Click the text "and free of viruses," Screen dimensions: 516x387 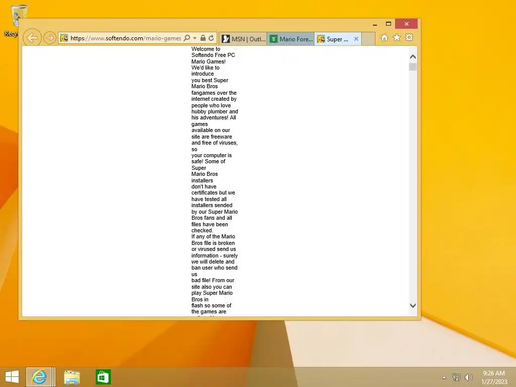coord(215,143)
